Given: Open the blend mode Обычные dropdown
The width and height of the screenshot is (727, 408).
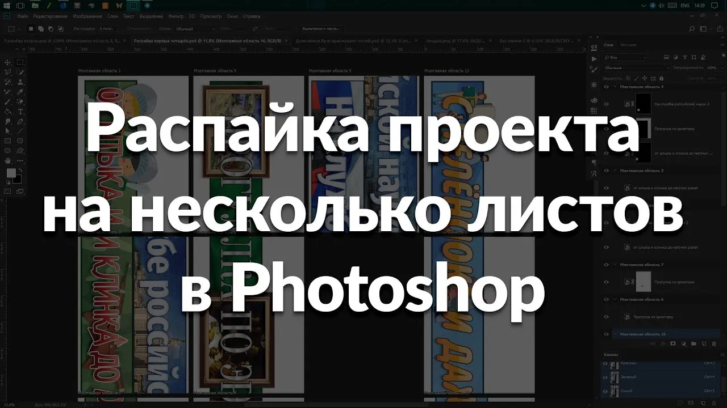Looking at the screenshot, I should pos(636,67).
